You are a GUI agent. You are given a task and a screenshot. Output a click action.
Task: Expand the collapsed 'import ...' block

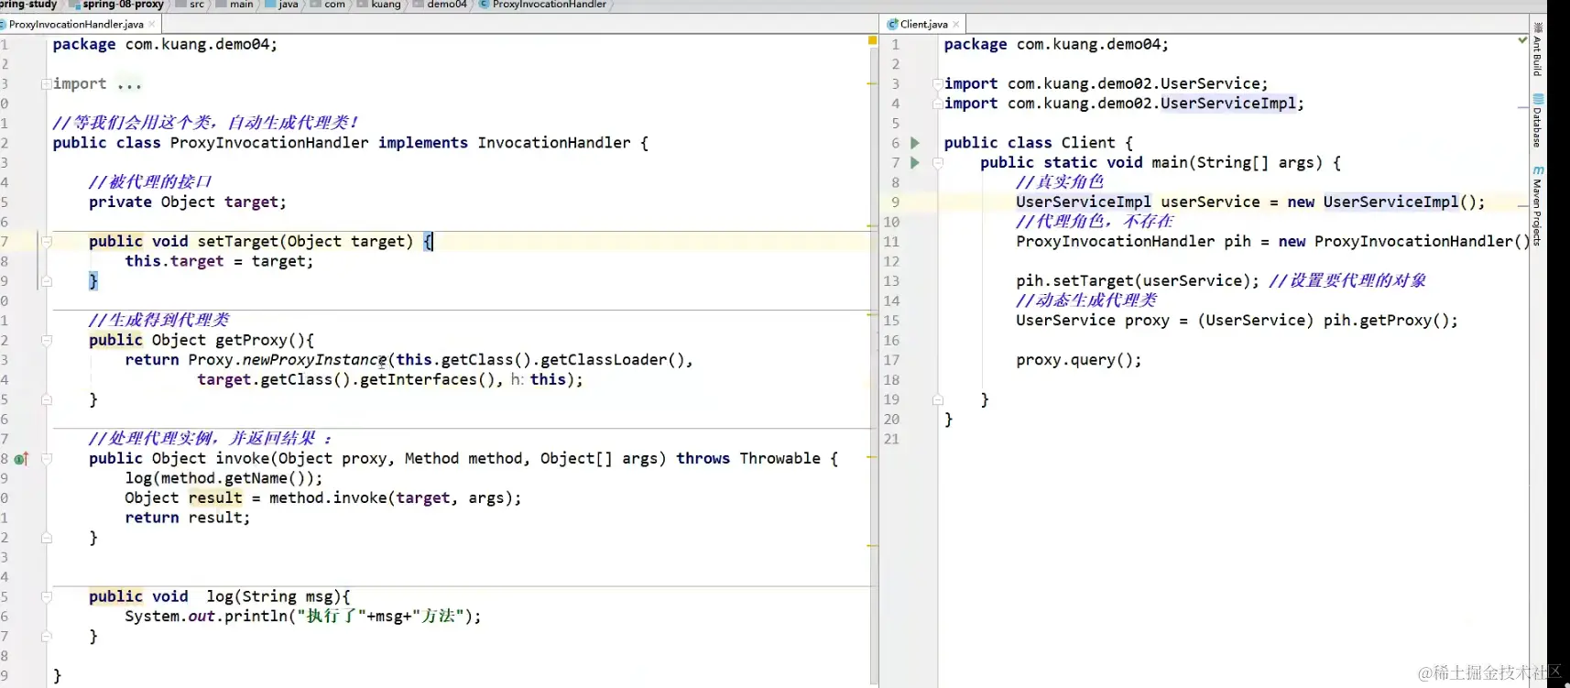(46, 84)
